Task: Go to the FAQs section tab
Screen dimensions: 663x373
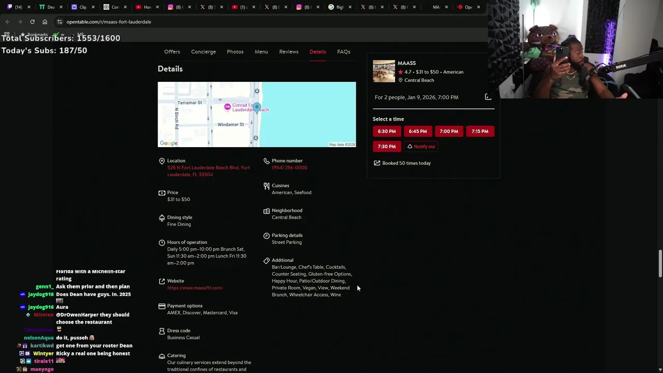Action: point(343,52)
